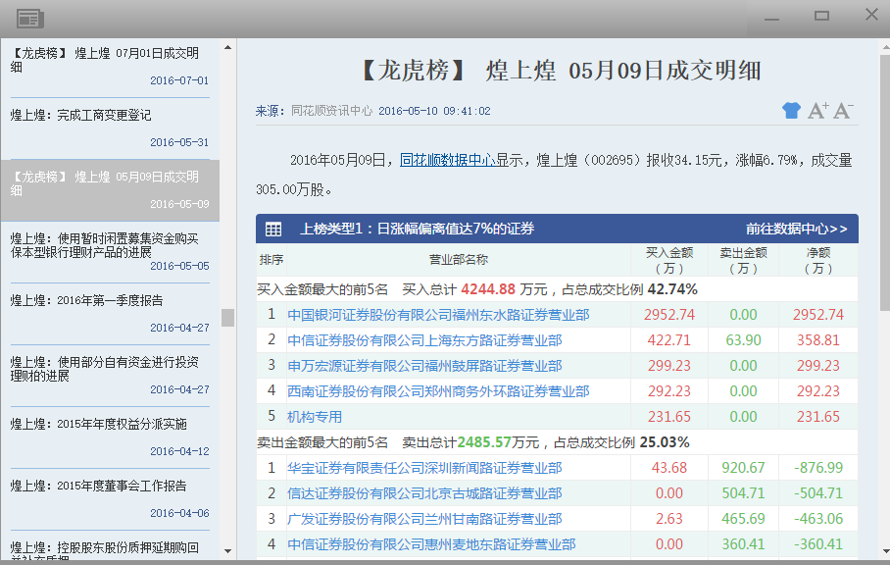Click the news list scroll down arrow

227,551
